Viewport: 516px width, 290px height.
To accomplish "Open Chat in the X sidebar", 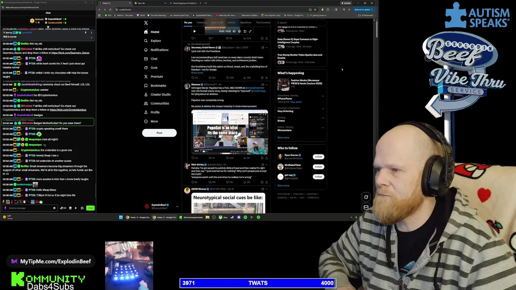I will [x=151, y=59].
